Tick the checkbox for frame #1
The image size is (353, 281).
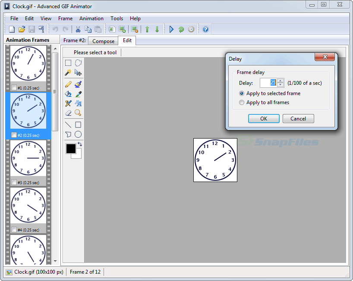(x=14, y=88)
